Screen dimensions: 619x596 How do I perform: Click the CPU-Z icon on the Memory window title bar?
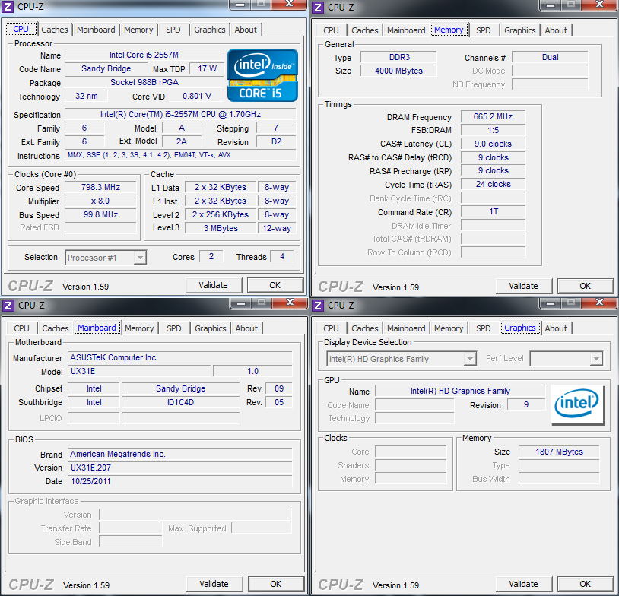tap(318, 6)
